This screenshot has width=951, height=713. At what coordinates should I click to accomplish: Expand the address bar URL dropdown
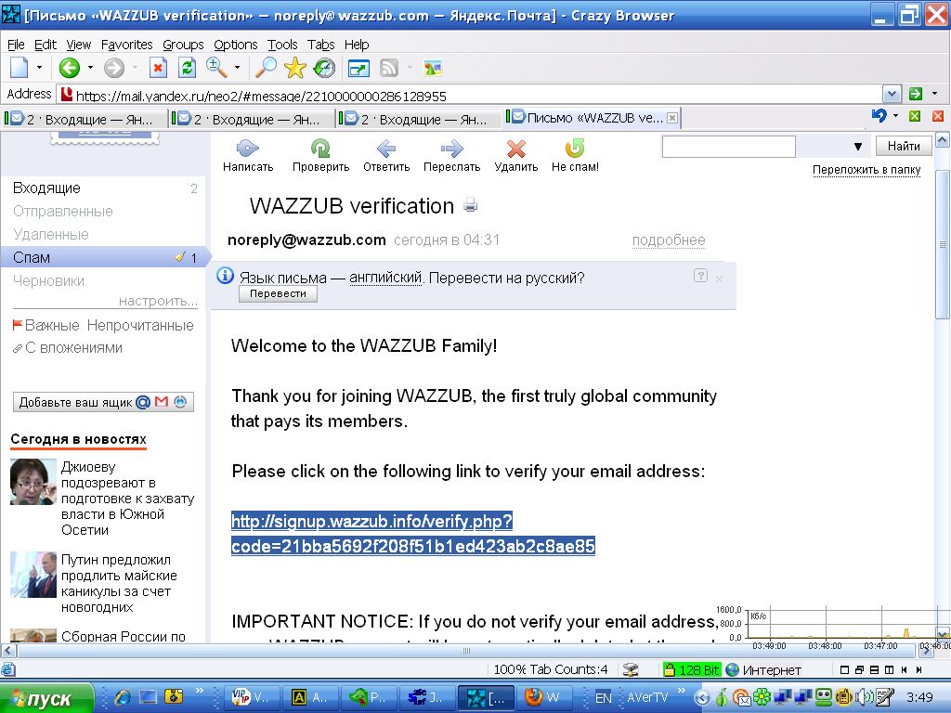891,94
